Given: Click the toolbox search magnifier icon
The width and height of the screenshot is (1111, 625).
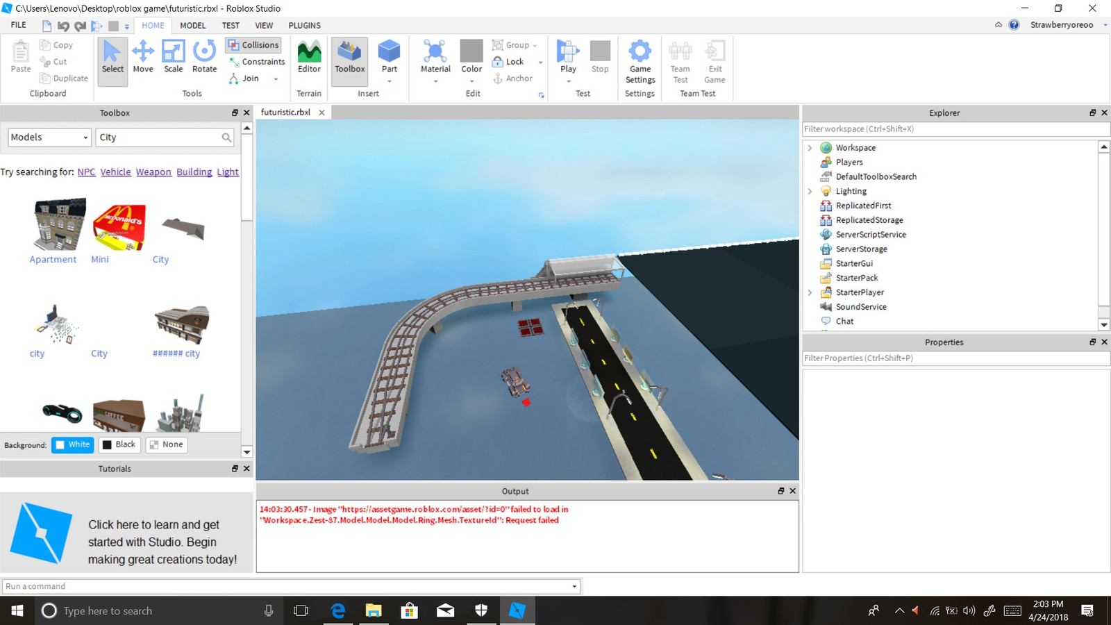Looking at the screenshot, I should click(226, 137).
